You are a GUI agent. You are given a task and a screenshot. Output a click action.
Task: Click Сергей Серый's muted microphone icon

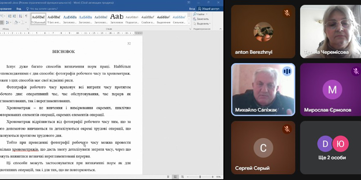[287, 129]
